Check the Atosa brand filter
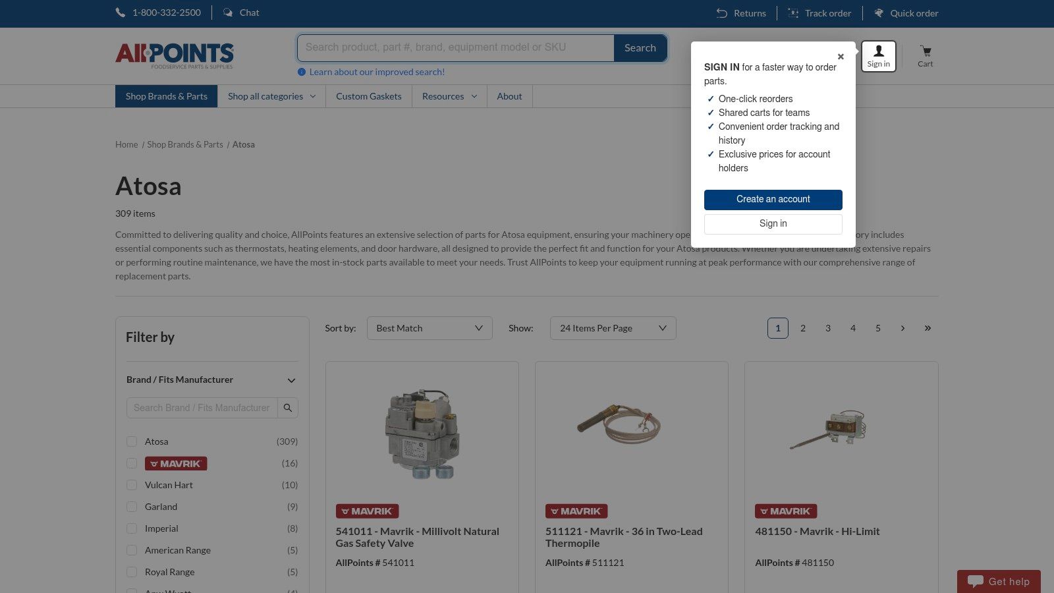The width and height of the screenshot is (1054, 593). (132, 441)
